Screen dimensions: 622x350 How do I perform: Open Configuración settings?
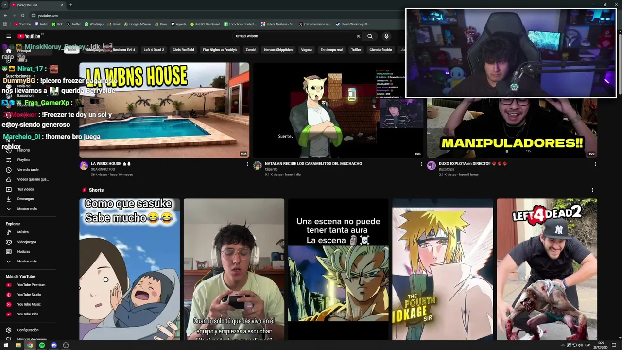coord(27,330)
